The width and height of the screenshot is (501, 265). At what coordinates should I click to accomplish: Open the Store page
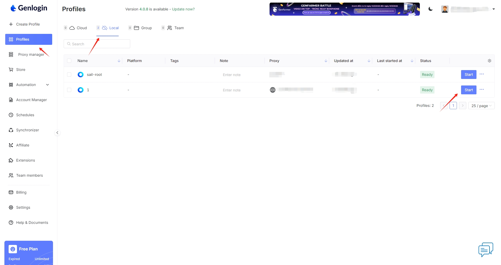pyautogui.click(x=21, y=70)
